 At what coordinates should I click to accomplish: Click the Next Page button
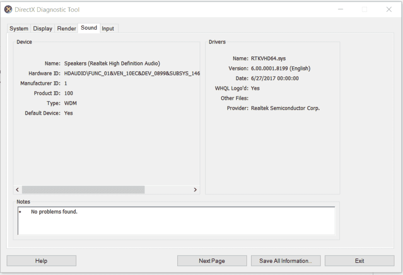point(212,261)
